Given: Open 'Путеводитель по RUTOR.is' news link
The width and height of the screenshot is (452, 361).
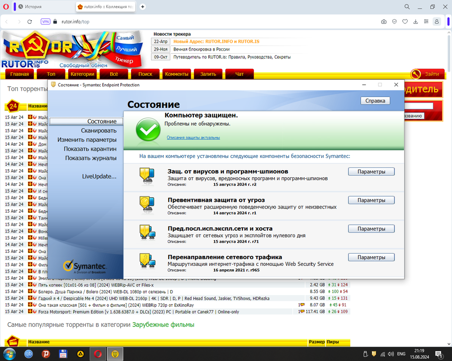Looking at the screenshot, I should [232, 57].
